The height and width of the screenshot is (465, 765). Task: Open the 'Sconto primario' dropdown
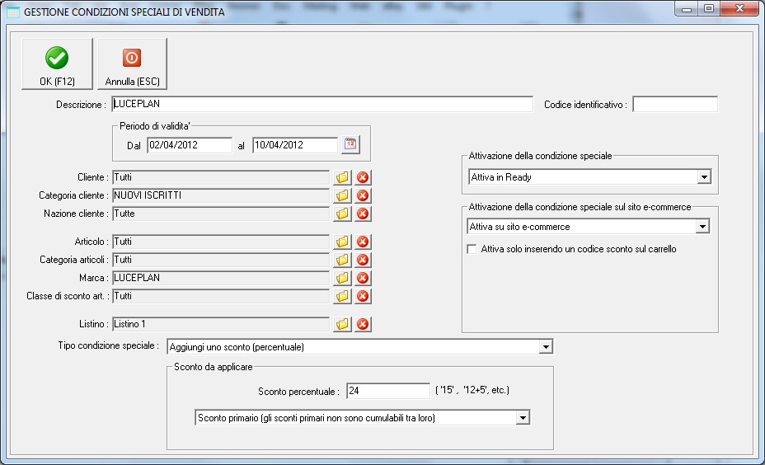[523, 418]
